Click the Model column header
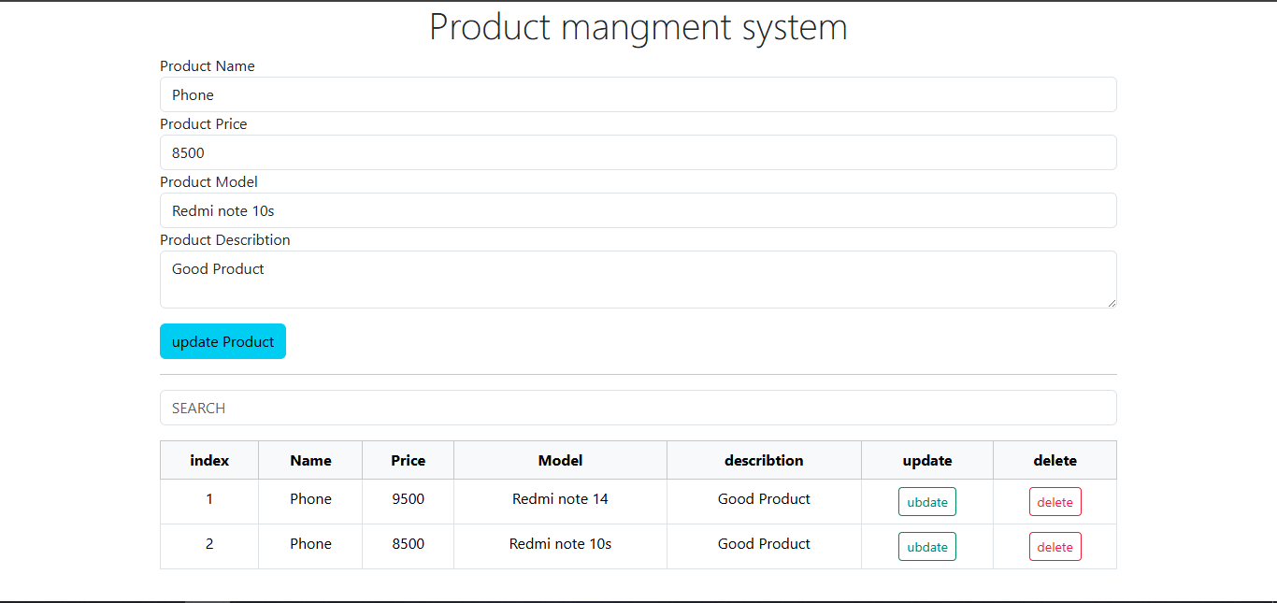1277x603 pixels. click(559, 460)
